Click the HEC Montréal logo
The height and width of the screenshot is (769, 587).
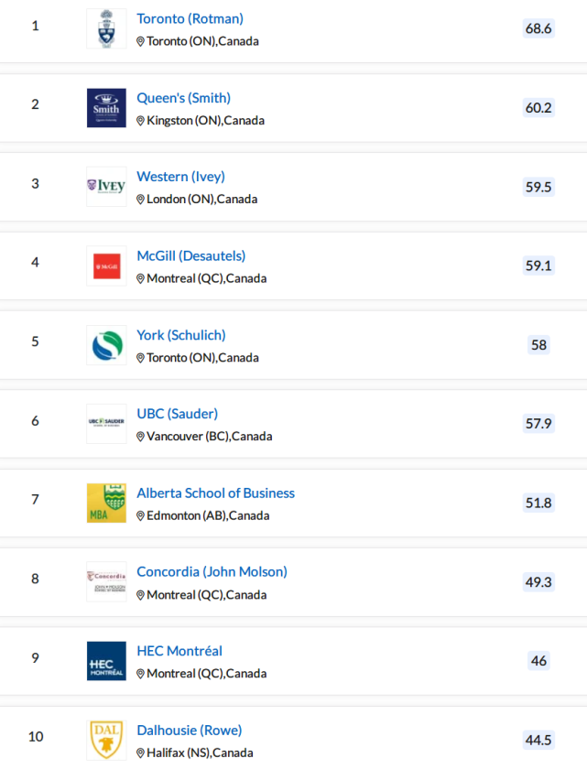click(x=106, y=661)
